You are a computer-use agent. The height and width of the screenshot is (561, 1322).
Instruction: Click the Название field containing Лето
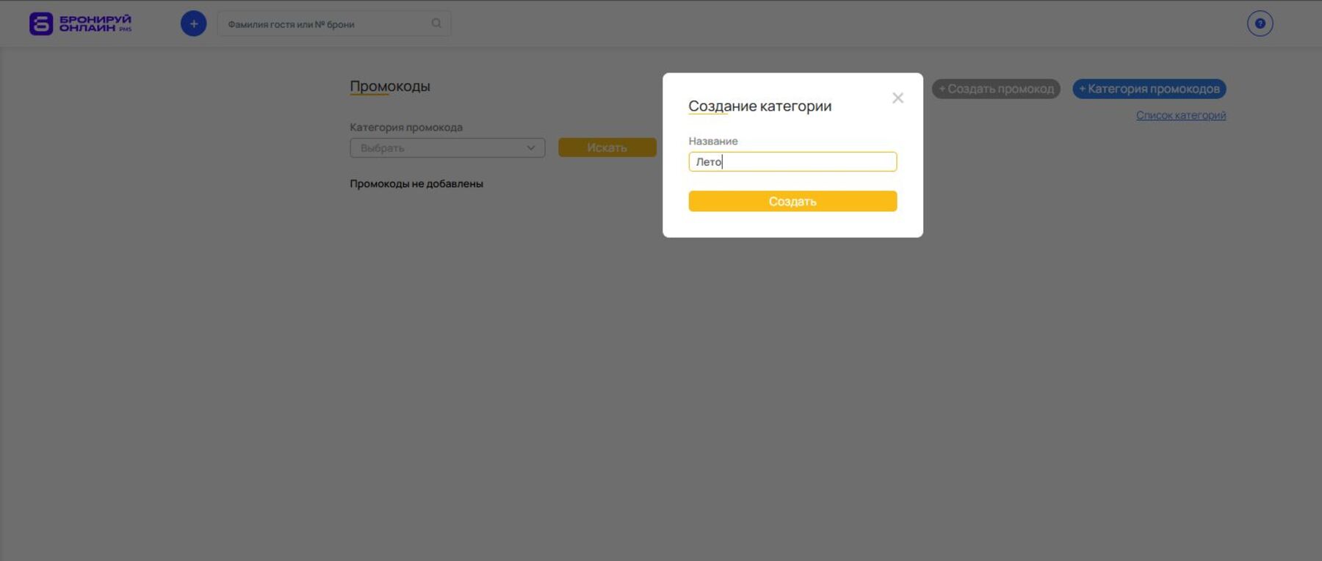(x=792, y=161)
